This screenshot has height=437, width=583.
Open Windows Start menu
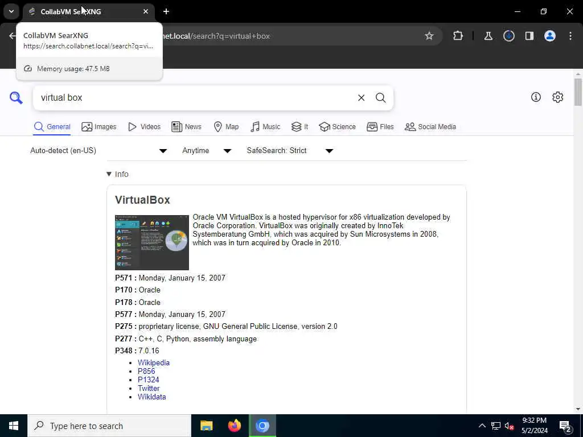click(14, 426)
